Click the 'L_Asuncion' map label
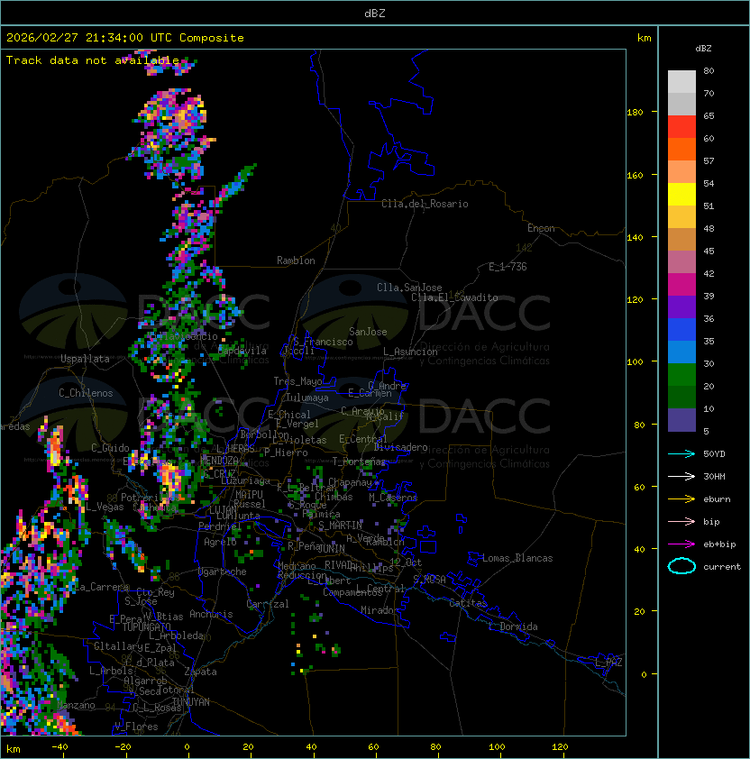The image size is (750, 759). point(410,352)
